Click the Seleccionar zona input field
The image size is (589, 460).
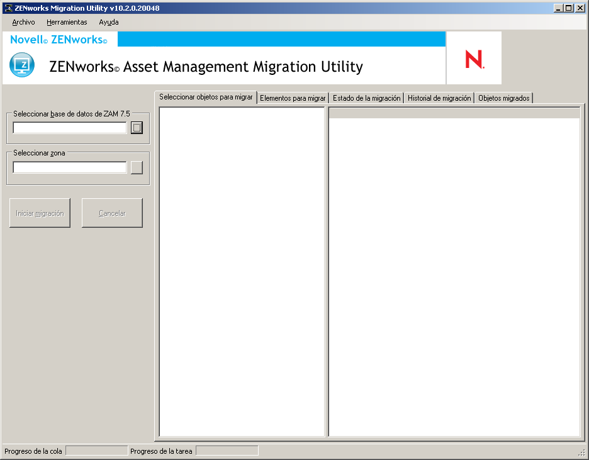70,167
